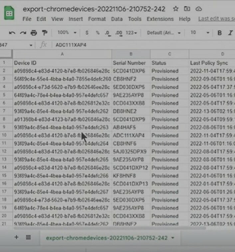Select serial number cell 5CD041DXP6
The image size is (235, 252).
[131, 71]
